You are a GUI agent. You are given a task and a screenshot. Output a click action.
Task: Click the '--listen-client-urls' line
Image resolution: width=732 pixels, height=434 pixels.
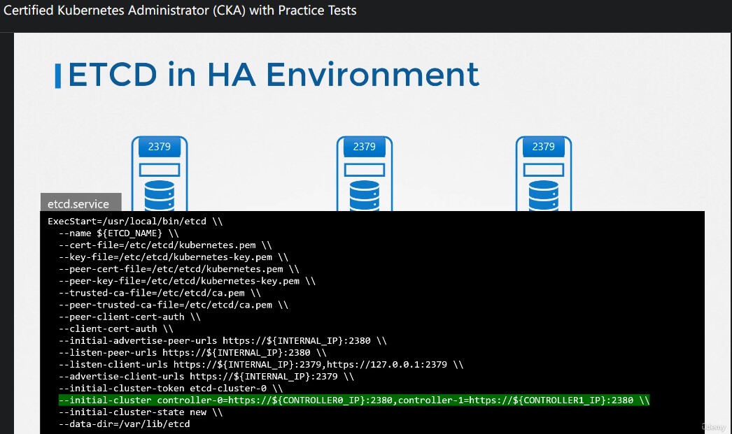261,365
